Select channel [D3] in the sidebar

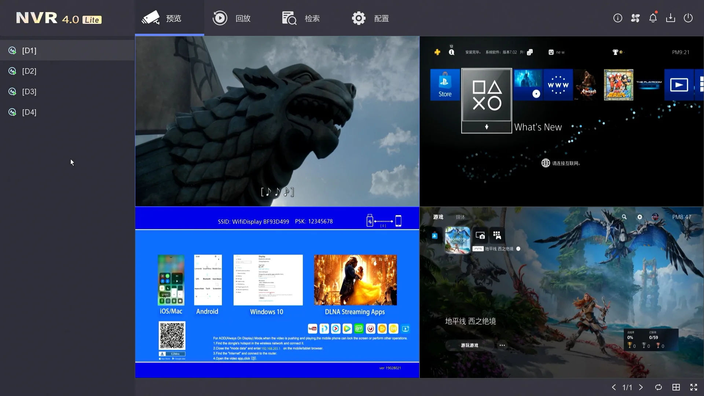[67, 92]
